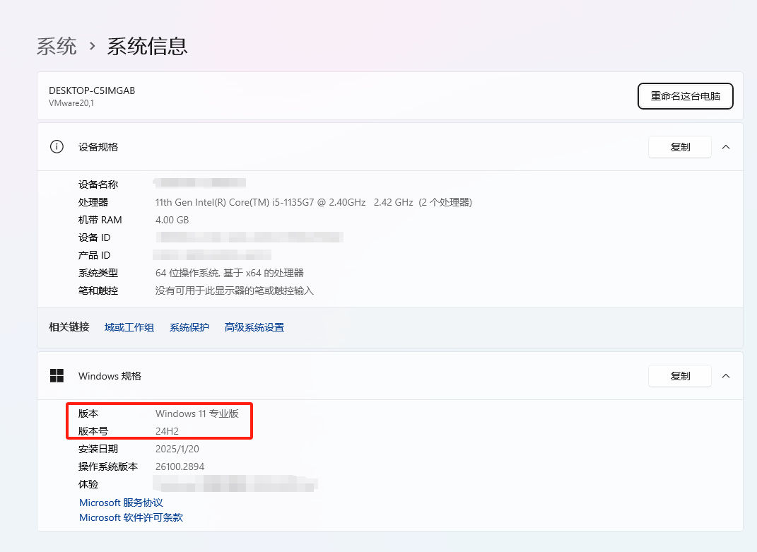Screen dimensions: 757x552
Task: Click the Windows 规格 section heading
Action: pyautogui.click(x=110, y=376)
